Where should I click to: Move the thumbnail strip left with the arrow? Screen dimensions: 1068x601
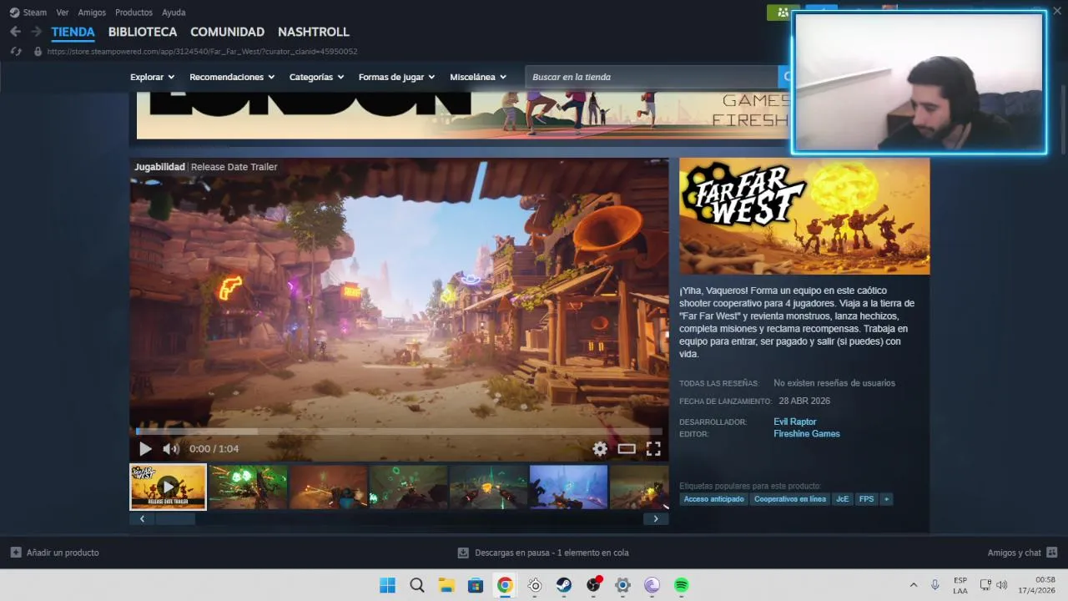click(x=142, y=519)
